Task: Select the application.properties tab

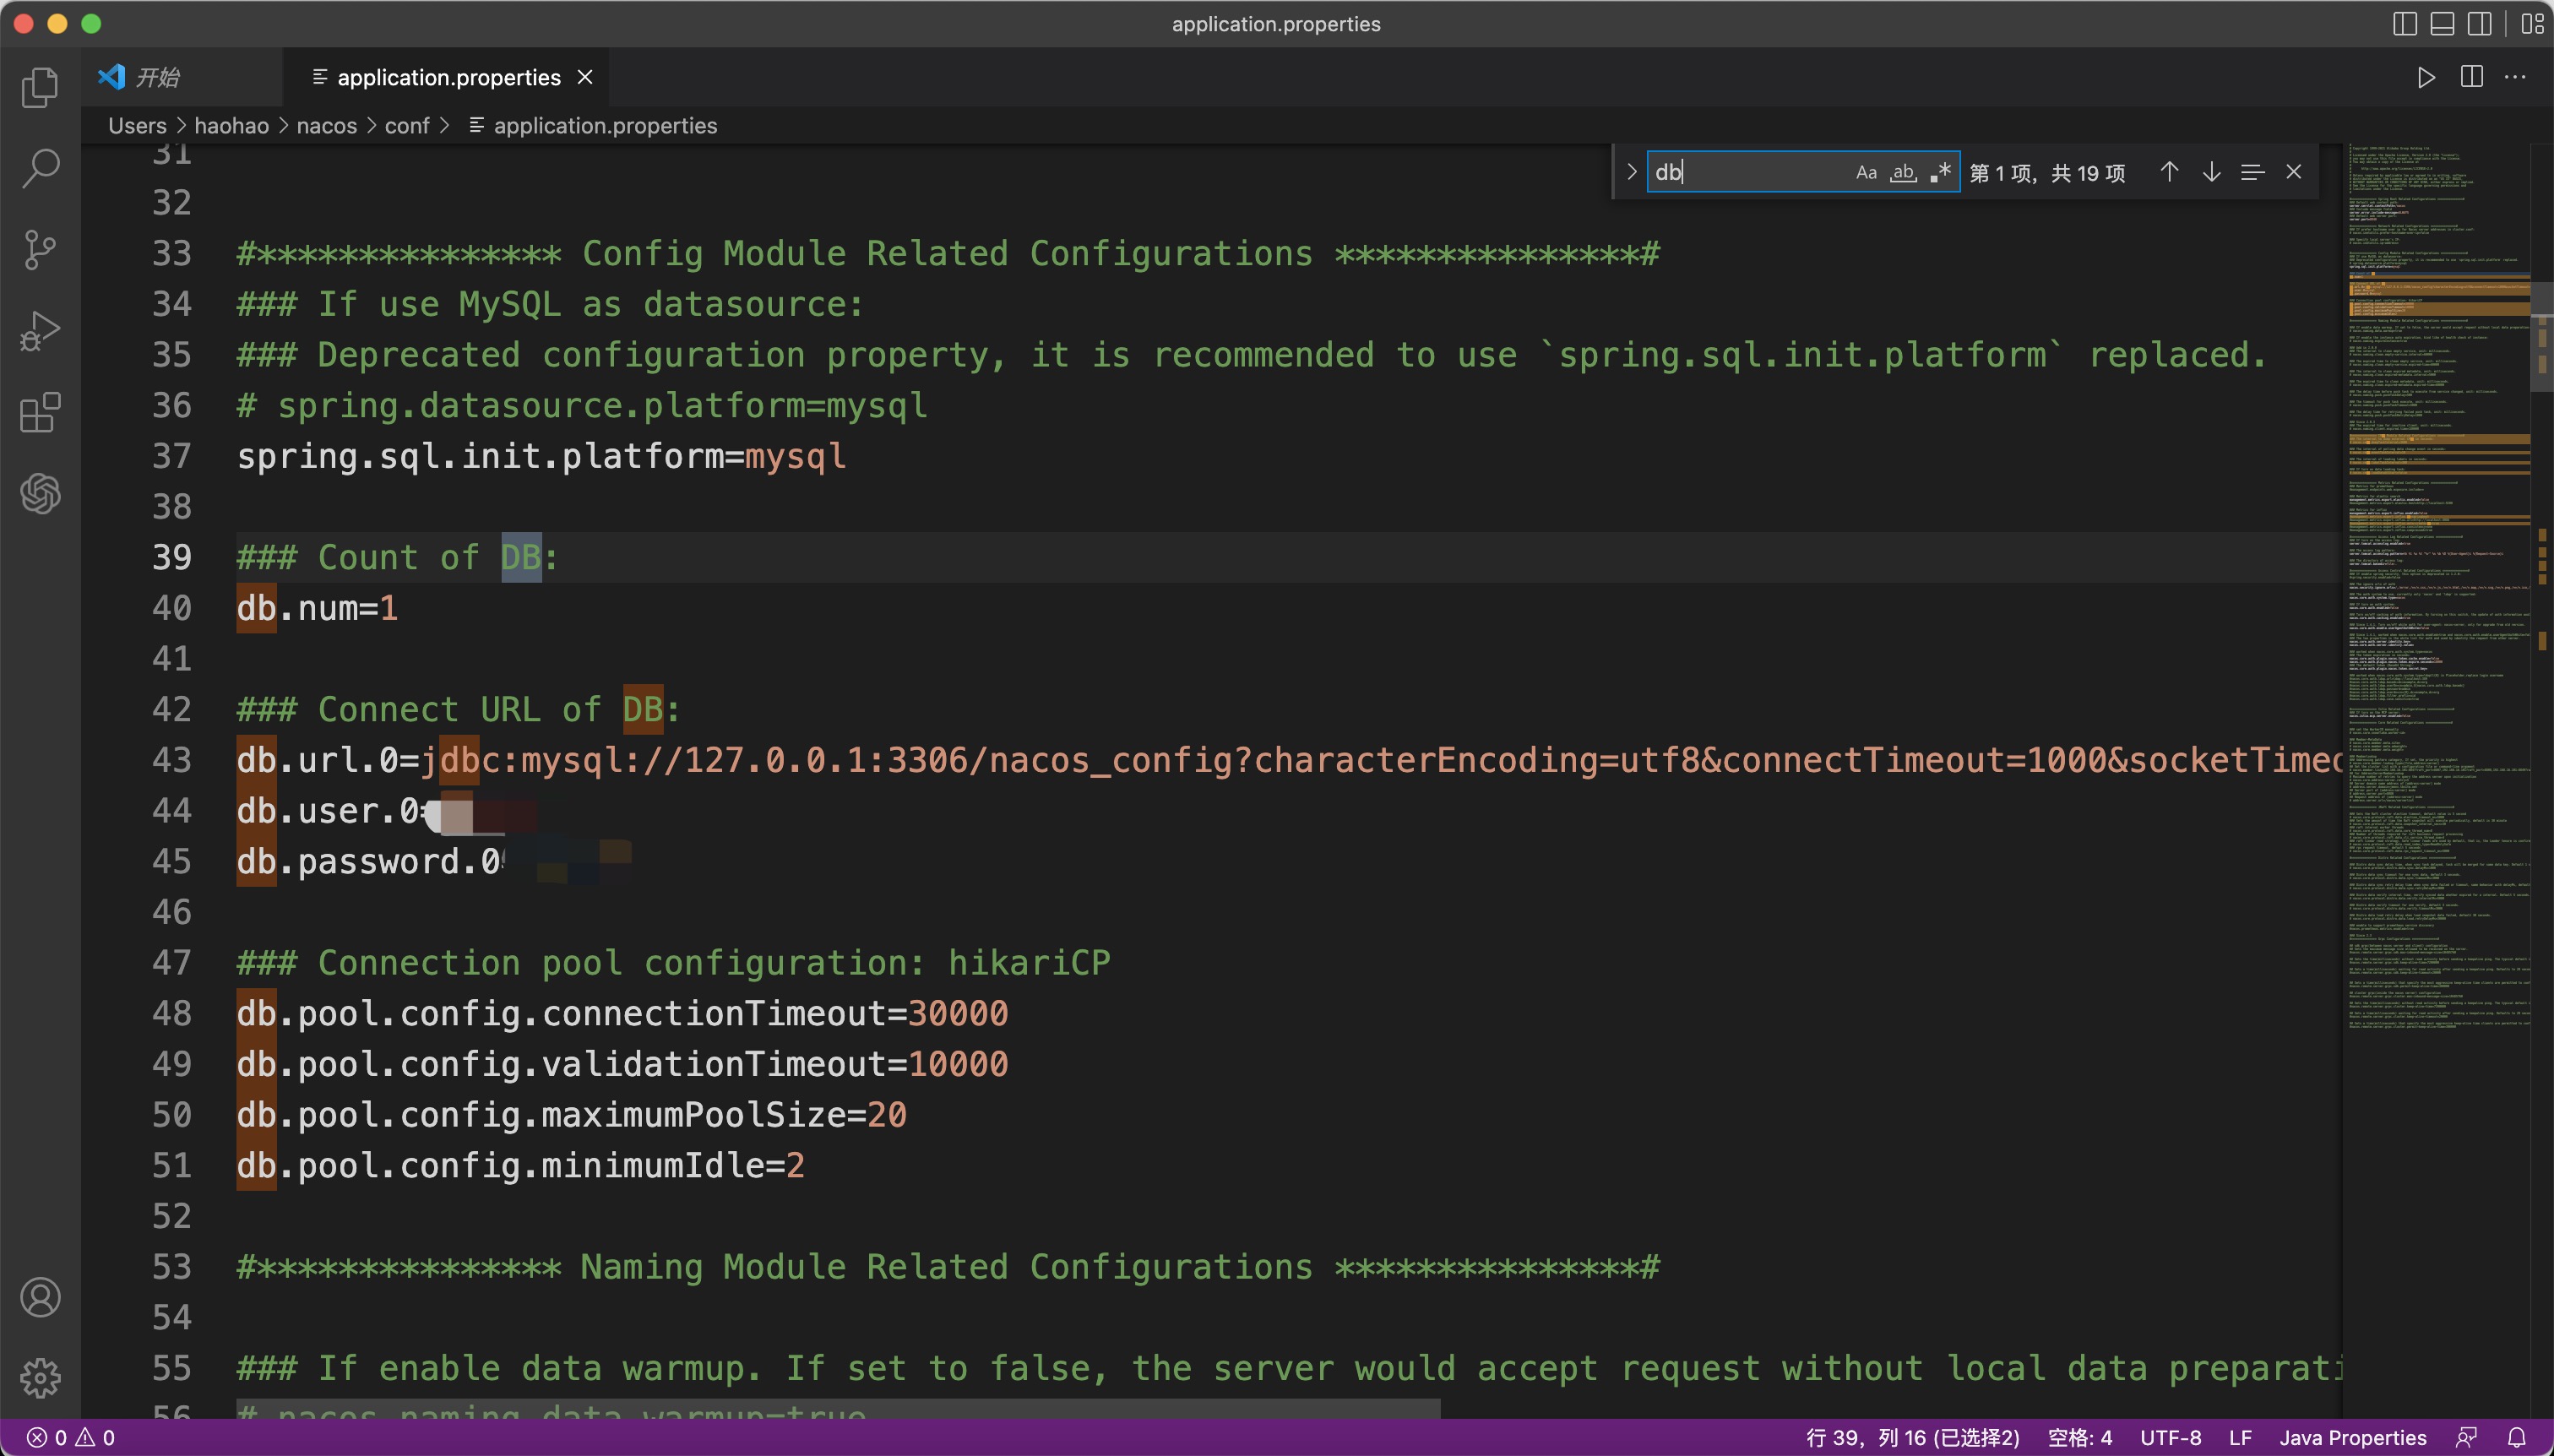Action: point(448,77)
